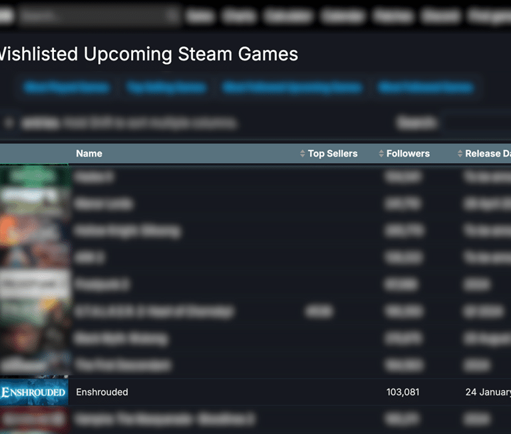Click the Enshrouded game thumbnail
Screen dimensions: 511x434
point(34,392)
